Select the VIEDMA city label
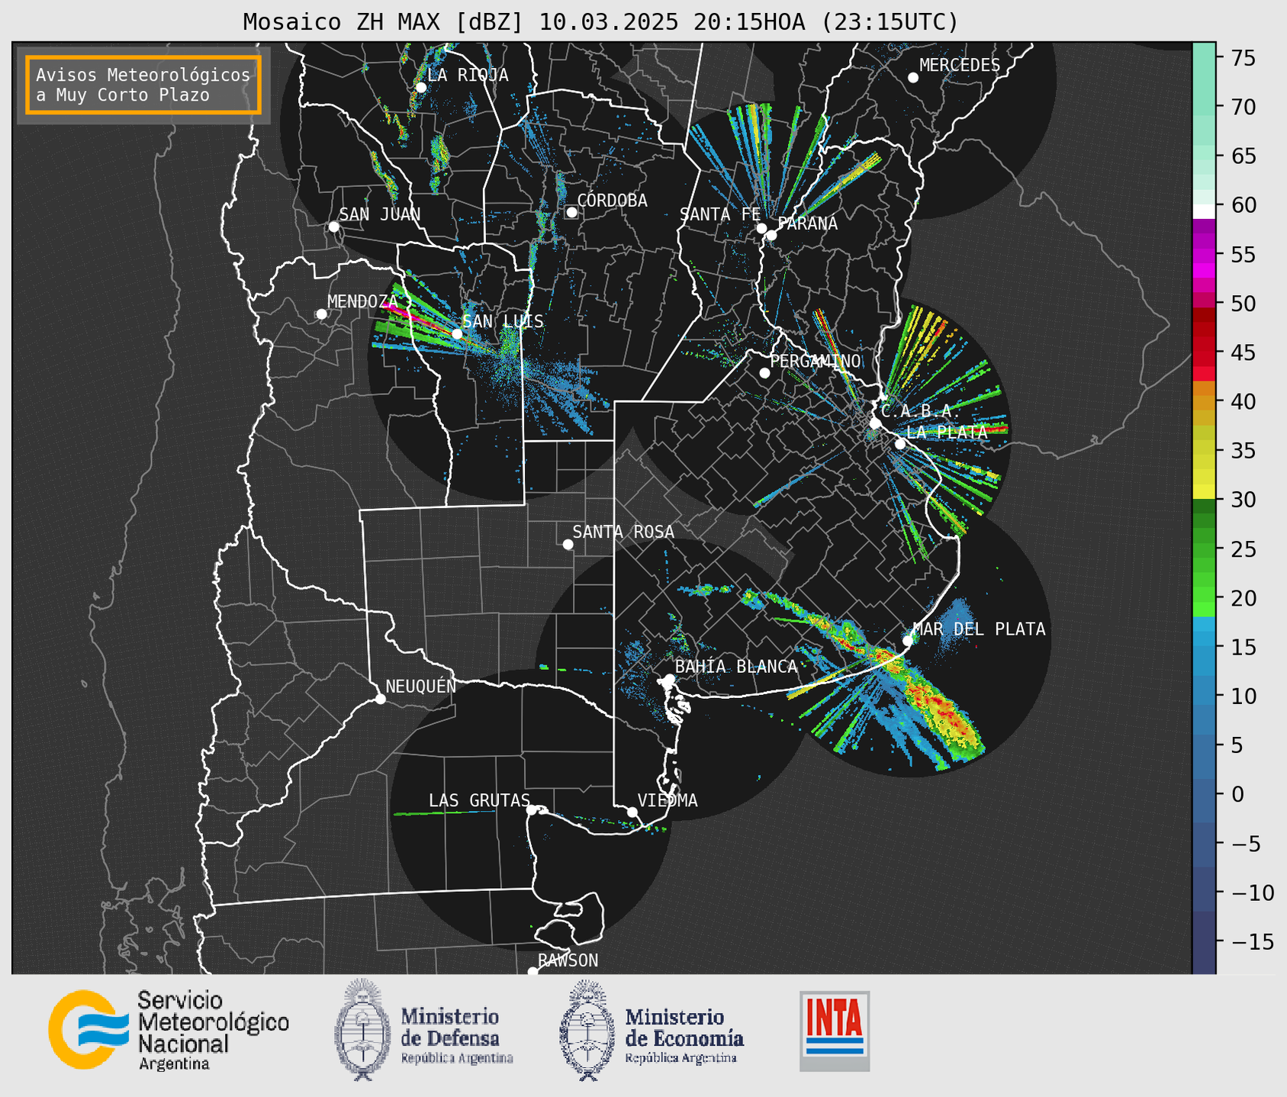Screen dimensions: 1287x1097 pyautogui.click(x=668, y=800)
